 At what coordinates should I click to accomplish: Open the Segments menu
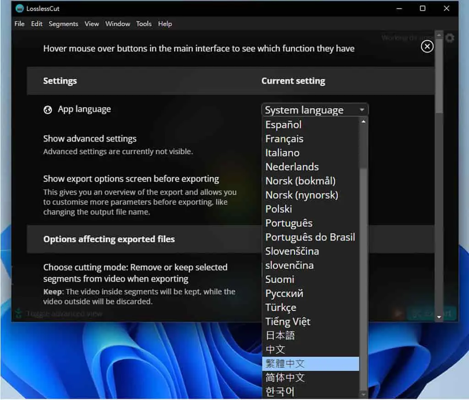point(63,24)
